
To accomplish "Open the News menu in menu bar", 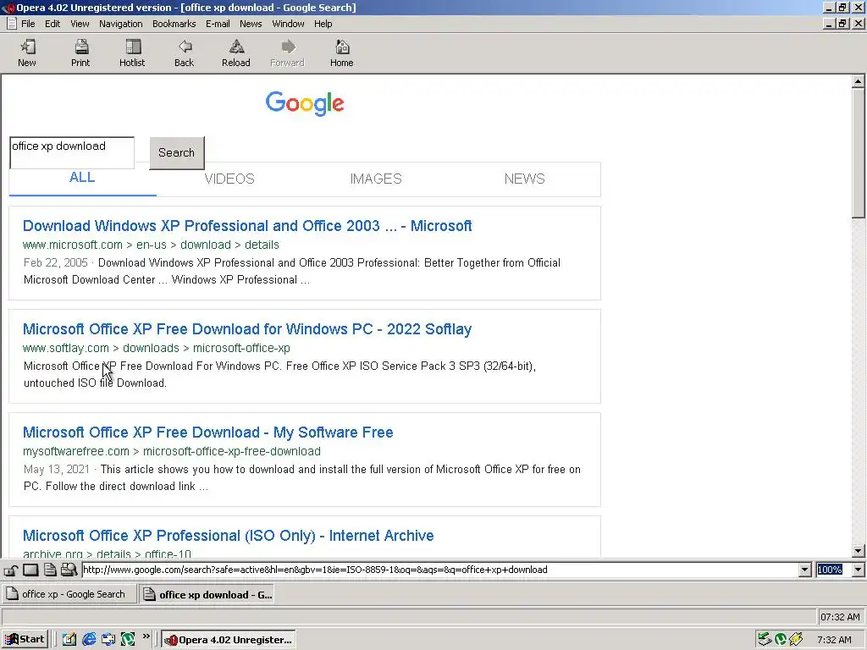I will (251, 24).
